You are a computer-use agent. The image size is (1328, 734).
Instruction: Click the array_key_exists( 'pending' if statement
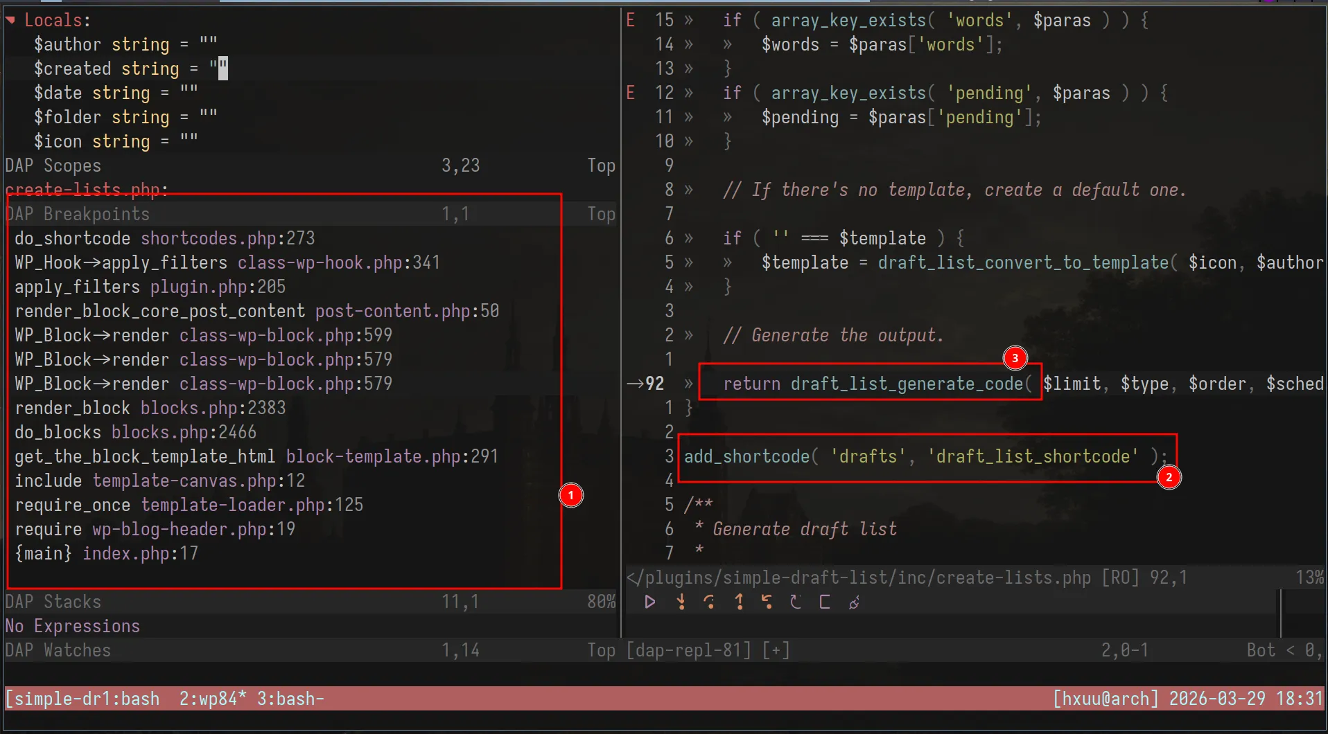945,93
